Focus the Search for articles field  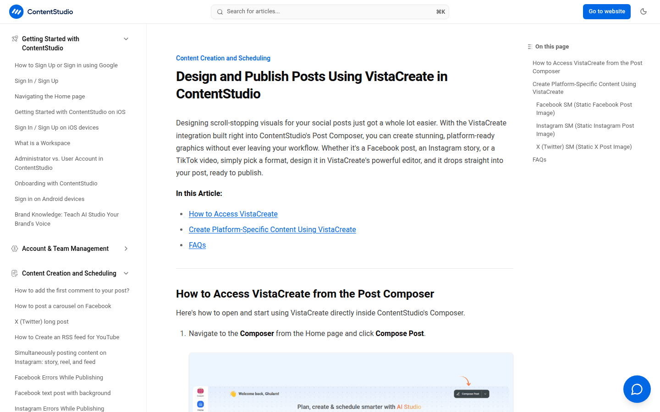[x=330, y=12]
